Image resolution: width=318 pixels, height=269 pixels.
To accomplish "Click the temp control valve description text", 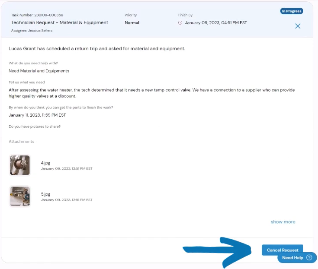I will click(152, 93).
